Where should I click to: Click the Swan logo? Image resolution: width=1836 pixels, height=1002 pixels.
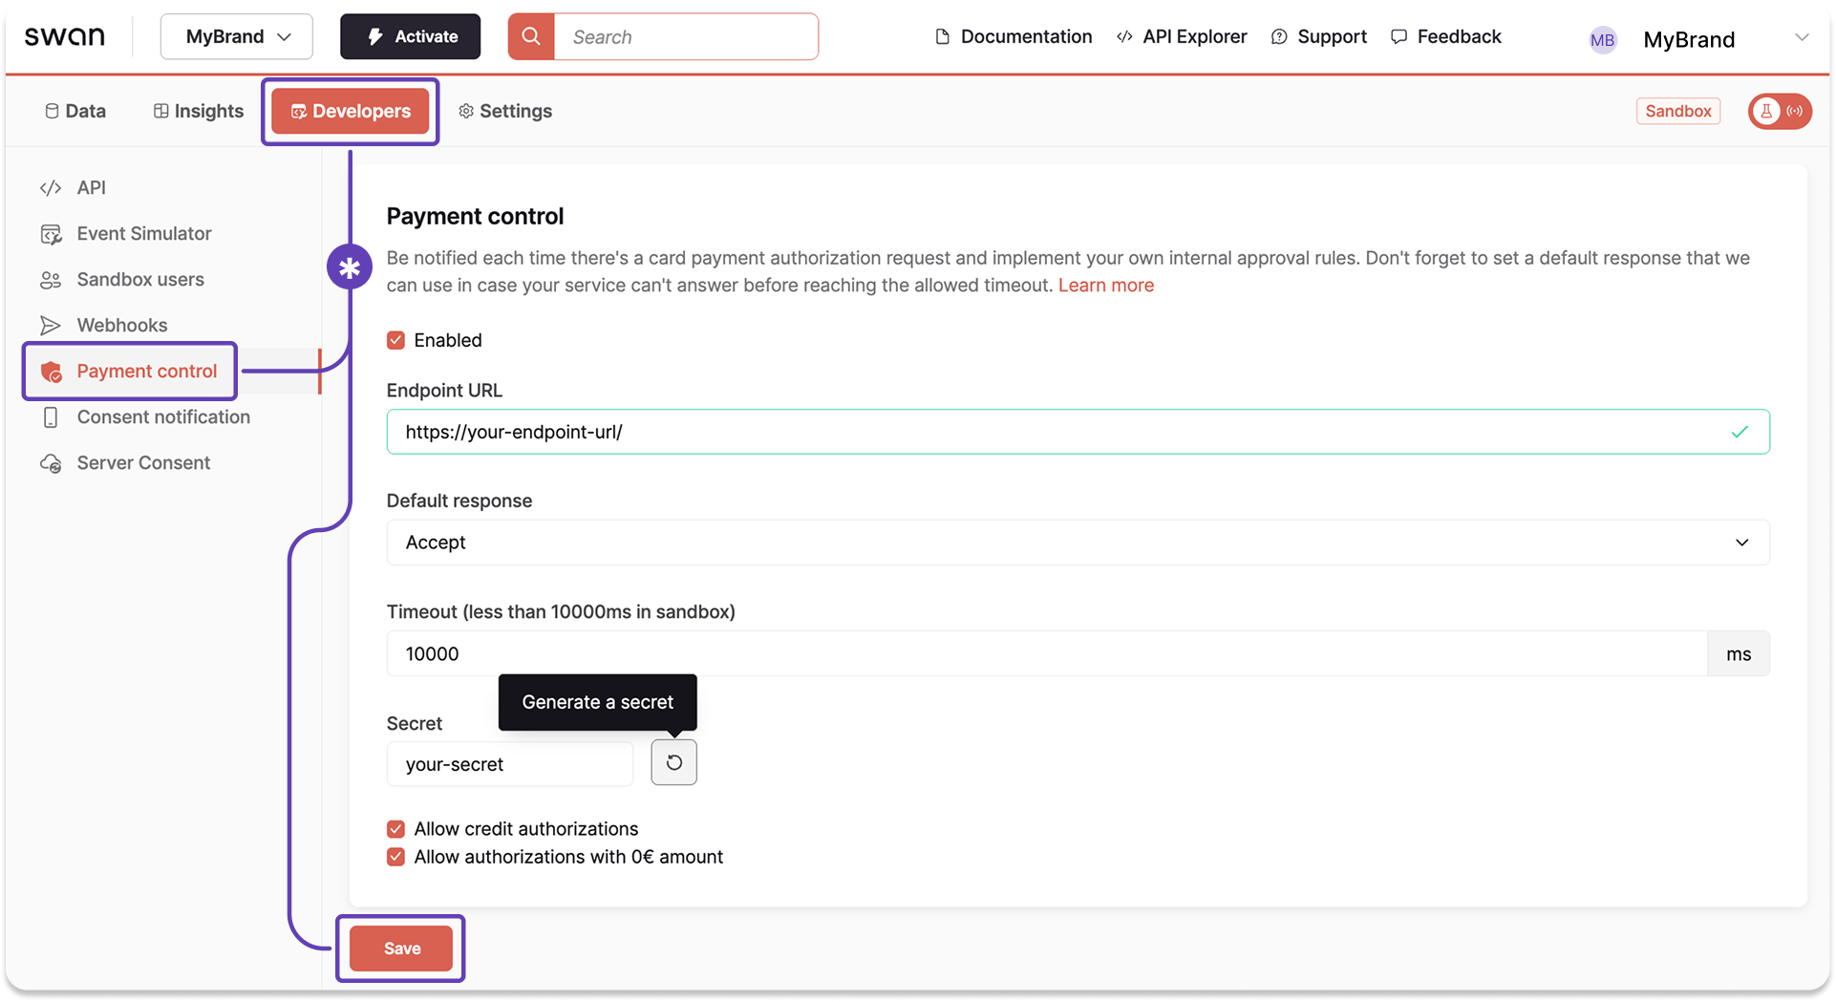pos(63,35)
